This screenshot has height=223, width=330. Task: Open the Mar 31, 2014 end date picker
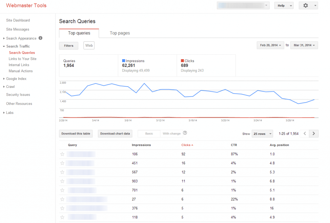(304, 45)
